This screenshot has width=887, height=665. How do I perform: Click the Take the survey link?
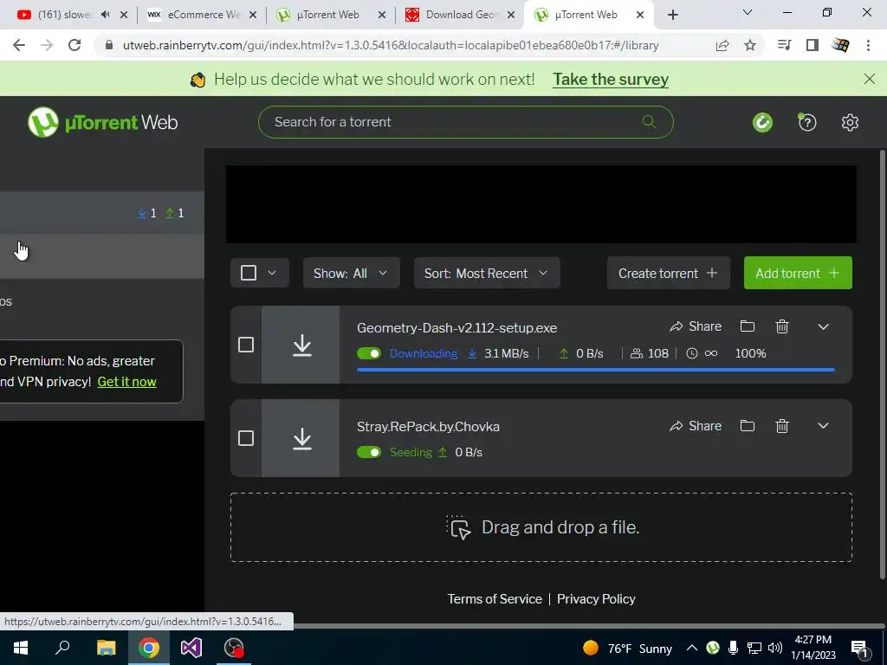pos(611,79)
